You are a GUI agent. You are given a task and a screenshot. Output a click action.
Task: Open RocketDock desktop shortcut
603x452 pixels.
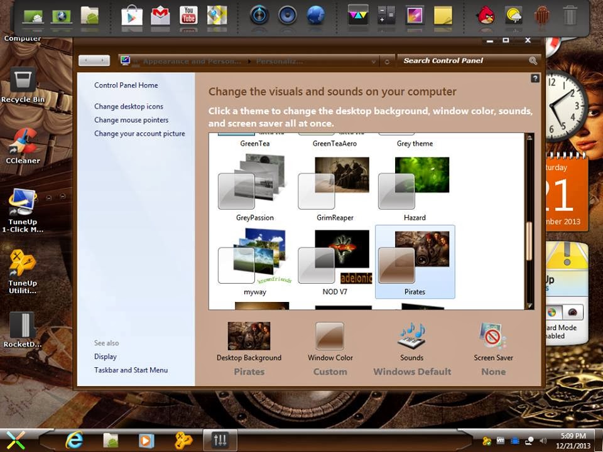coord(23,330)
